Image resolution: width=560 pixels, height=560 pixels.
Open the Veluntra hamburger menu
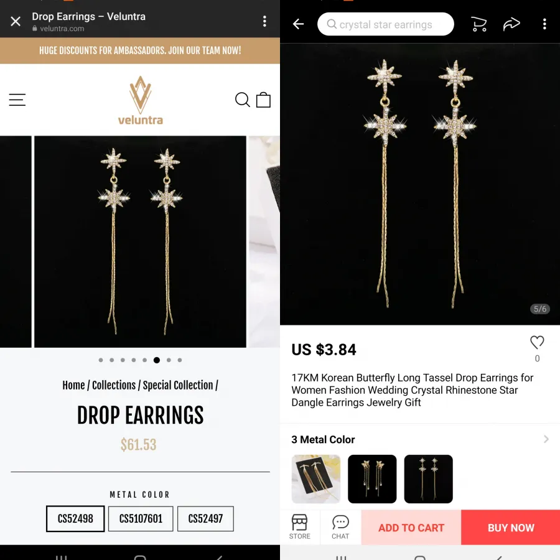click(x=17, y=100)
